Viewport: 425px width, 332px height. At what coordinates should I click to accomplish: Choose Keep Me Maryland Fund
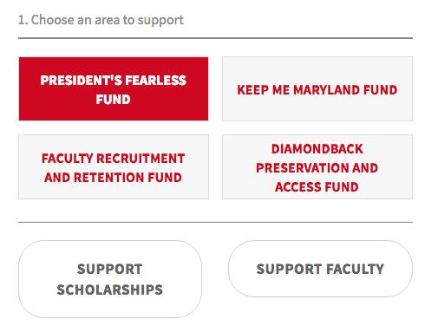(317, 88)
